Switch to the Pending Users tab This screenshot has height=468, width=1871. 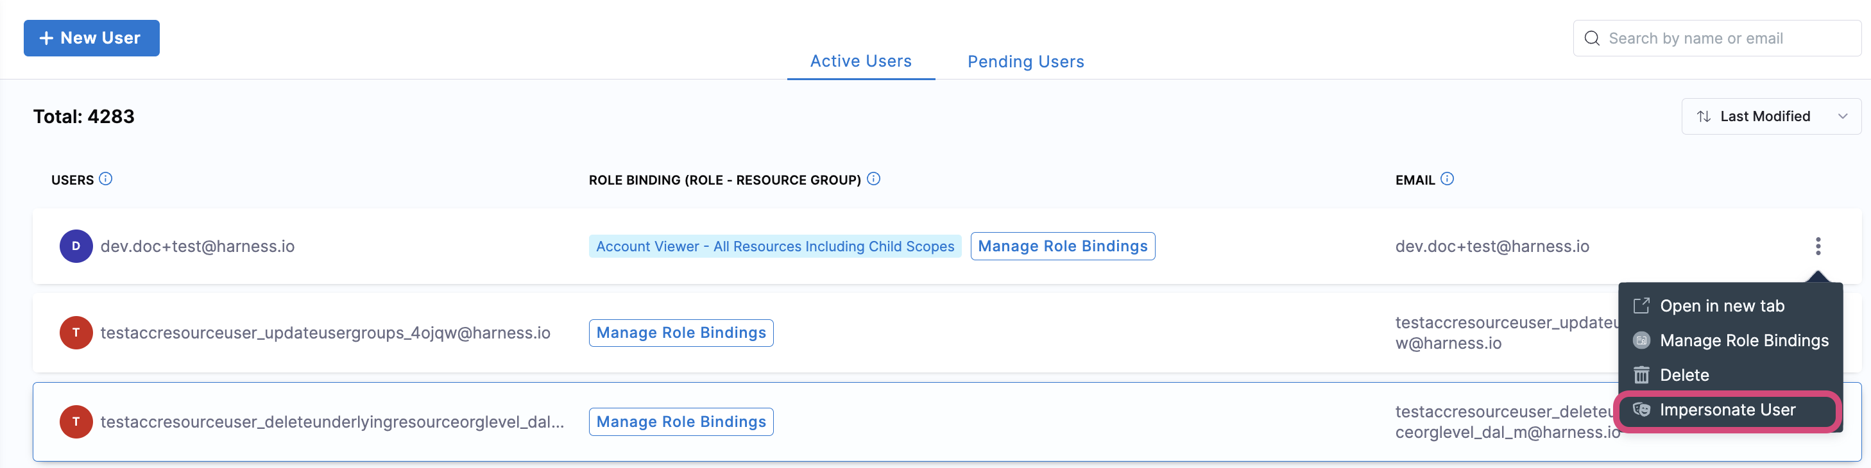coord(1025,62)
